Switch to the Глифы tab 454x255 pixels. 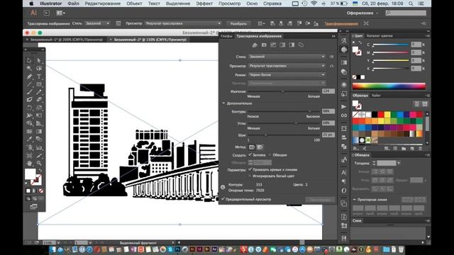coord(227,36)
